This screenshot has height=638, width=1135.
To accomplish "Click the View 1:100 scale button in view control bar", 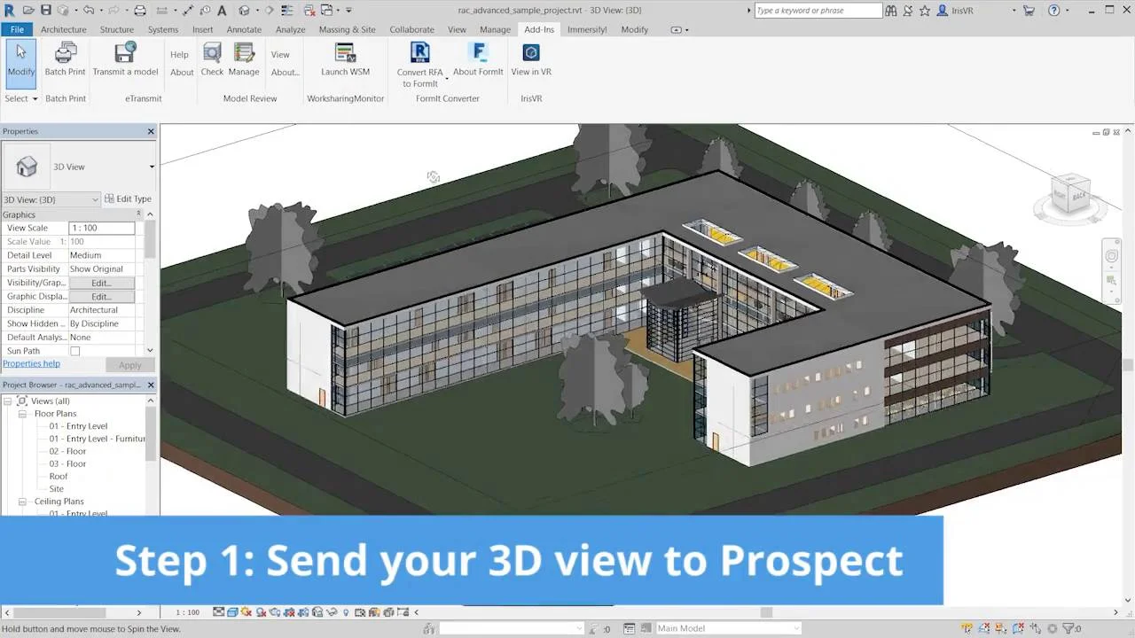I will [x=187, y=612].
